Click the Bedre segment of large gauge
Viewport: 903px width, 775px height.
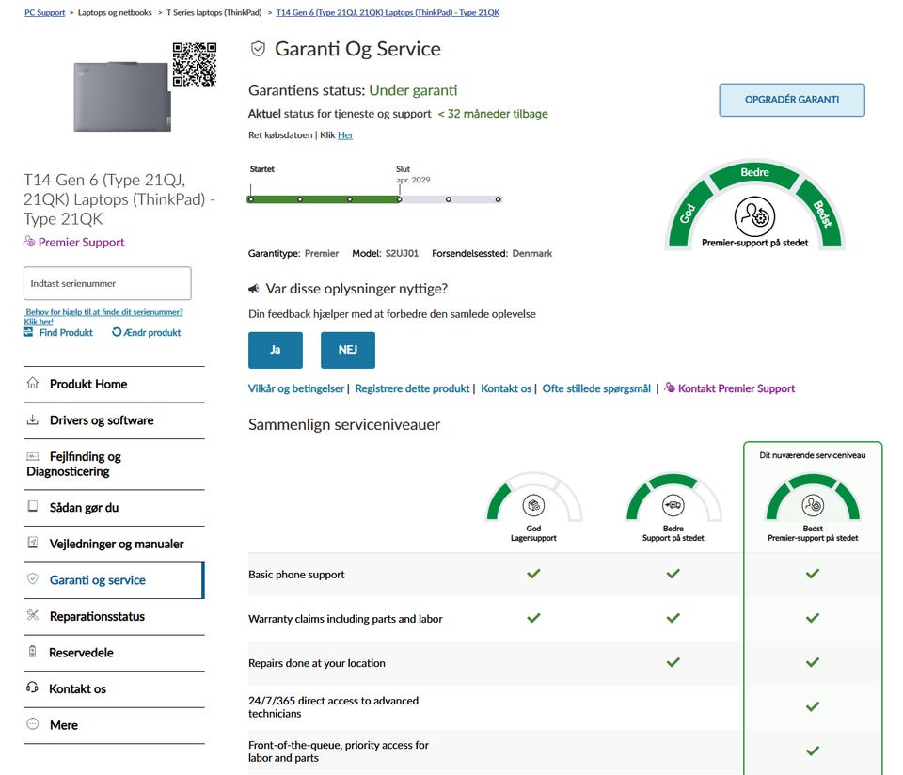[754, 173]
